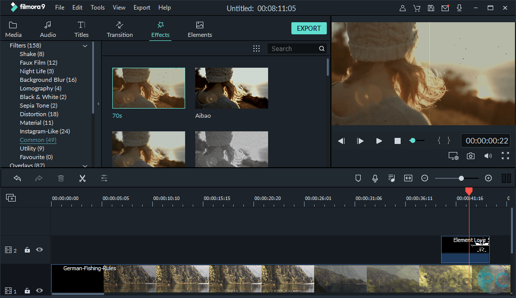Image resolution: width=516 pixels, height=298 pixels.
Task: Enter fullscreen preview mode
Action: [x=505, y=156]
